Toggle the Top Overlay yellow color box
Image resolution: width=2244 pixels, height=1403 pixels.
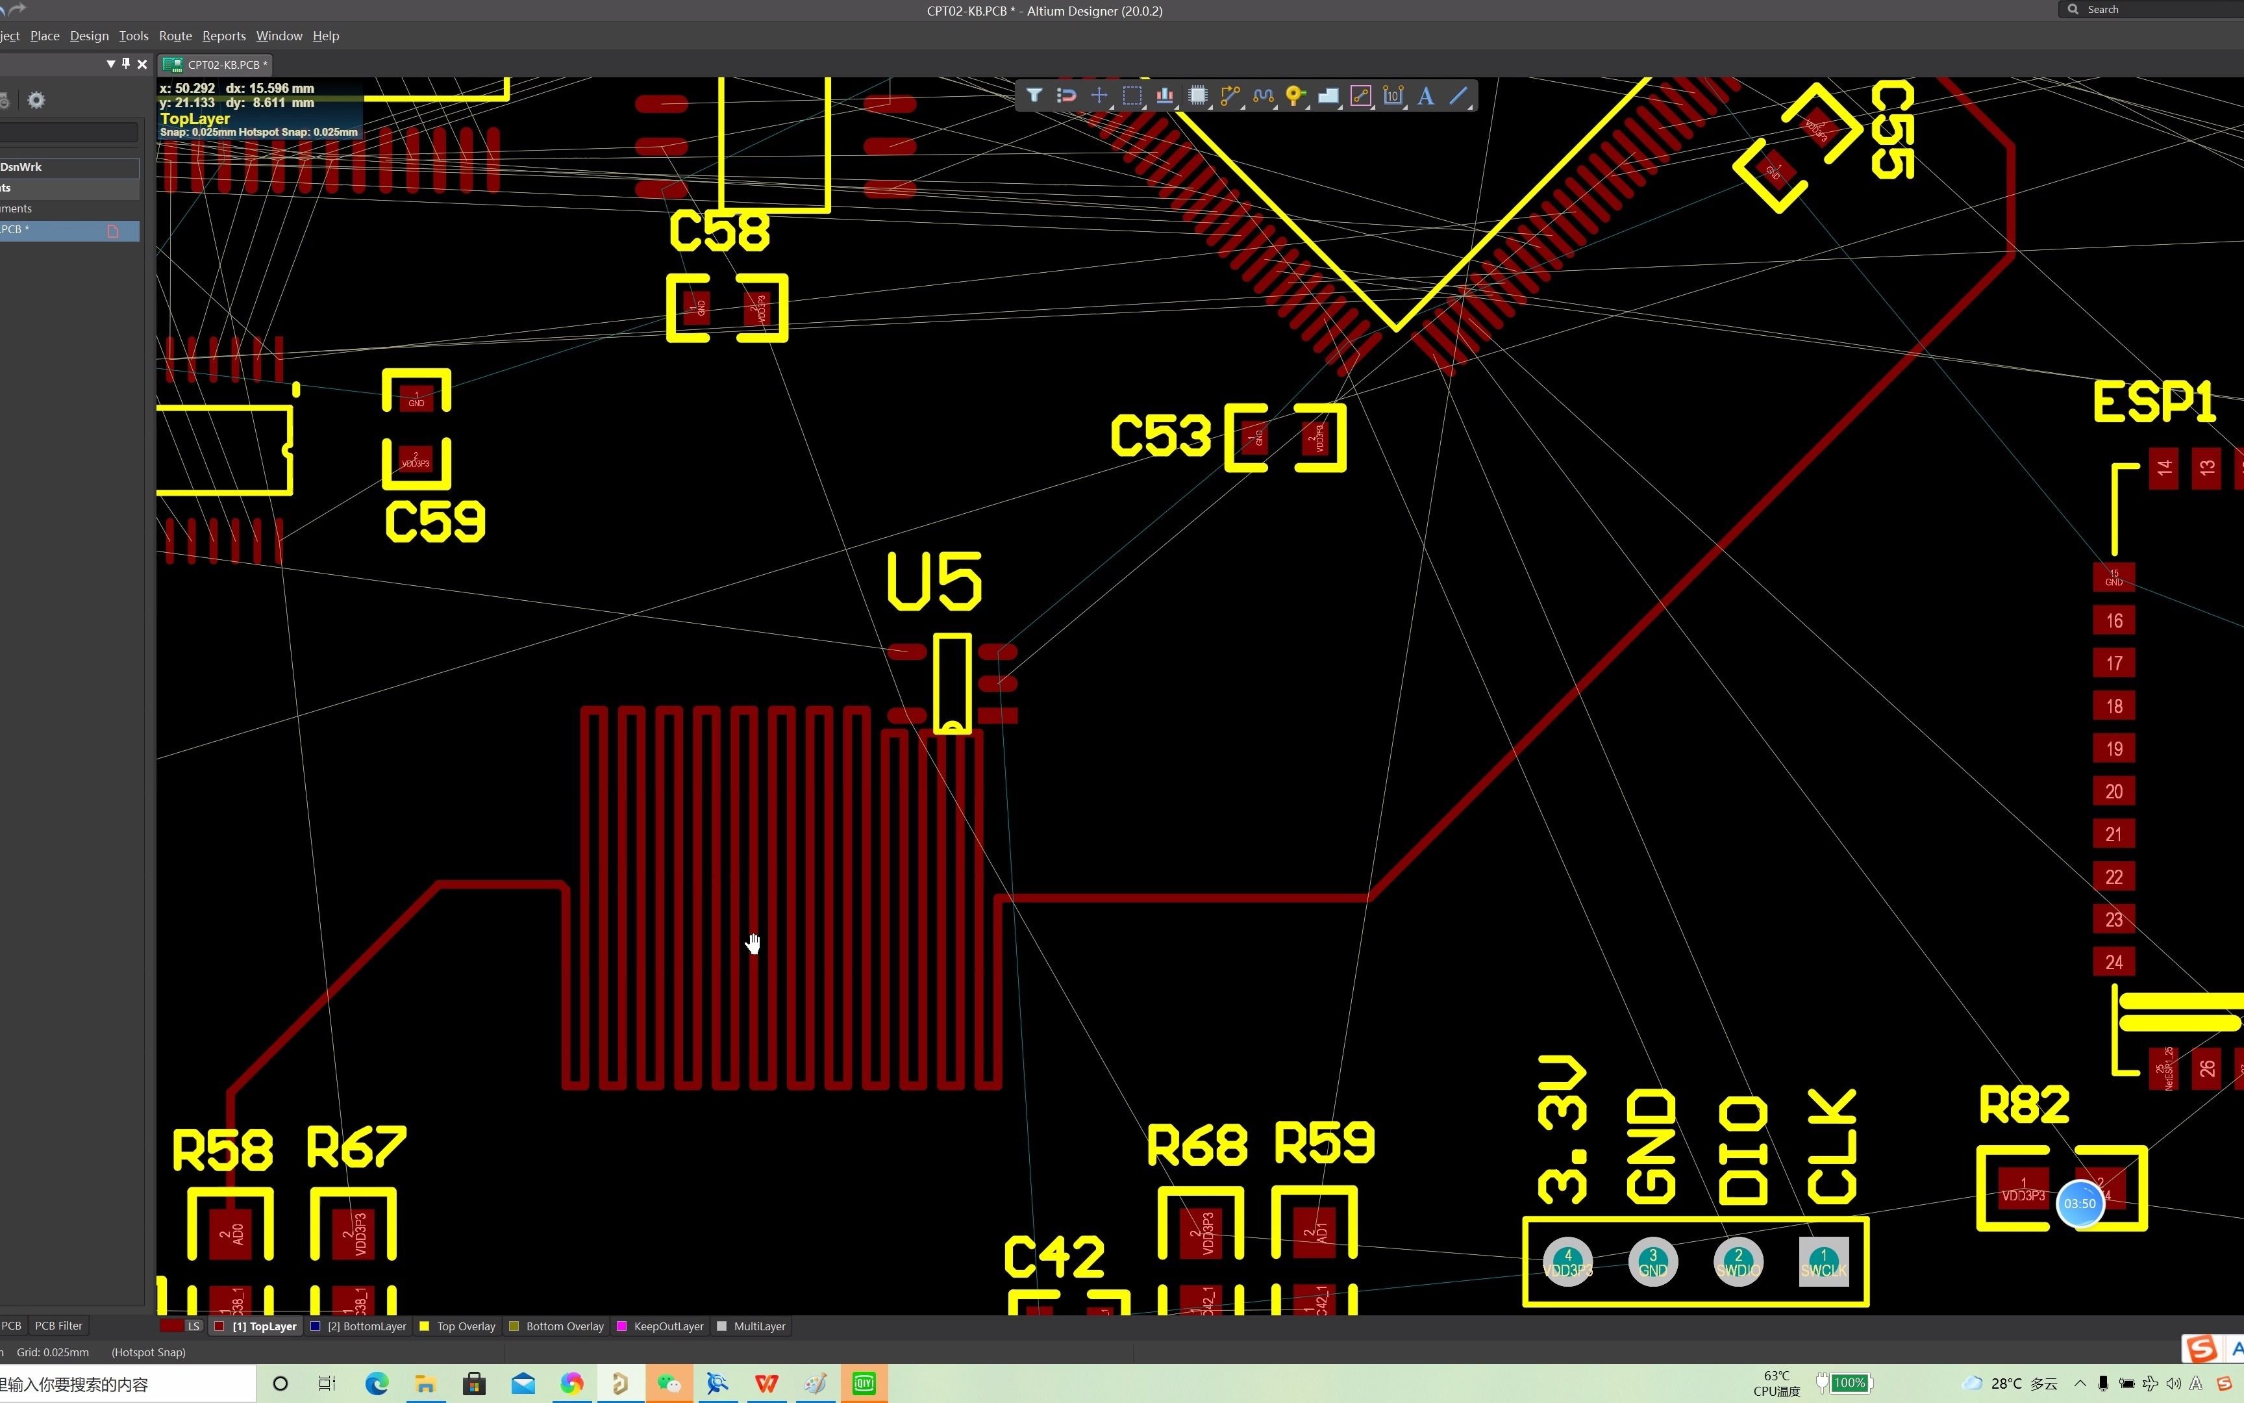(425, 1326)
